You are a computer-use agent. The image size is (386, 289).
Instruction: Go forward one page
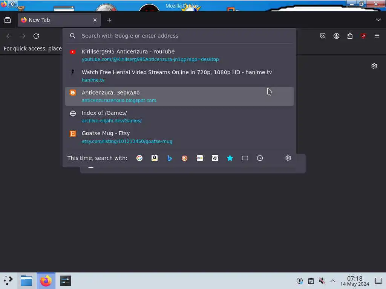pyautogui.click(x=23, y=36)
